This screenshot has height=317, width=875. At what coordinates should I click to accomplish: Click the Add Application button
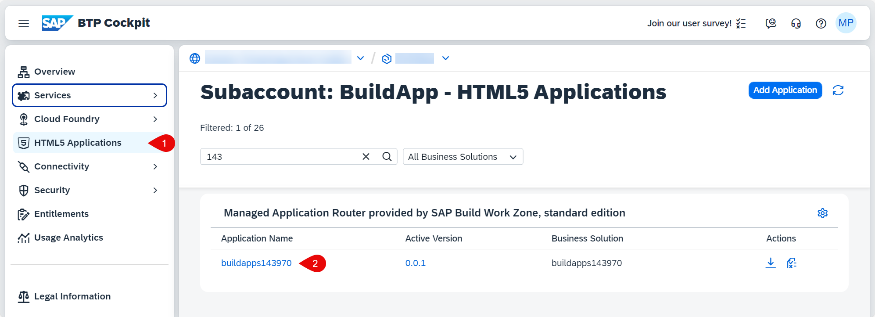785,90
